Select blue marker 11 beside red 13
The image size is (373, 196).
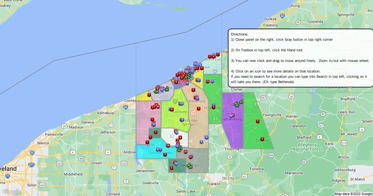(212, 81)
